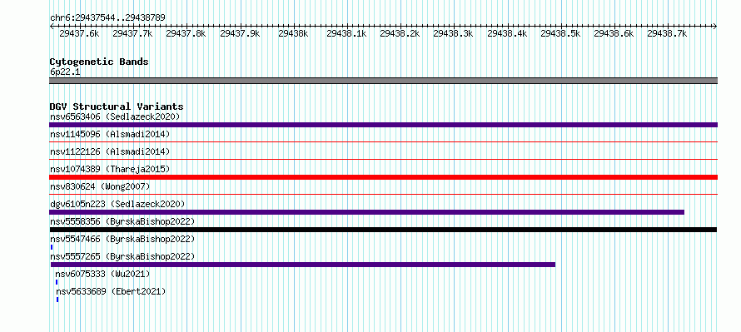Click the chr6:29437544..29438789 coordinates text
Image resolution: width=741 pixels, height=332 pixels.
click(107, 18)
